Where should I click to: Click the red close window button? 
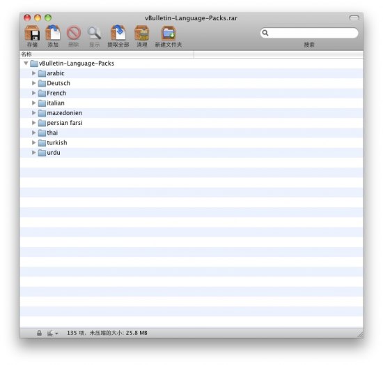27,17
